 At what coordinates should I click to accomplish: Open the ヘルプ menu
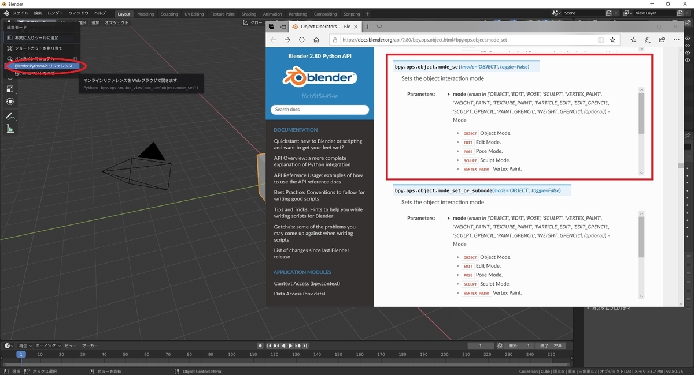(x=100, y=13)
